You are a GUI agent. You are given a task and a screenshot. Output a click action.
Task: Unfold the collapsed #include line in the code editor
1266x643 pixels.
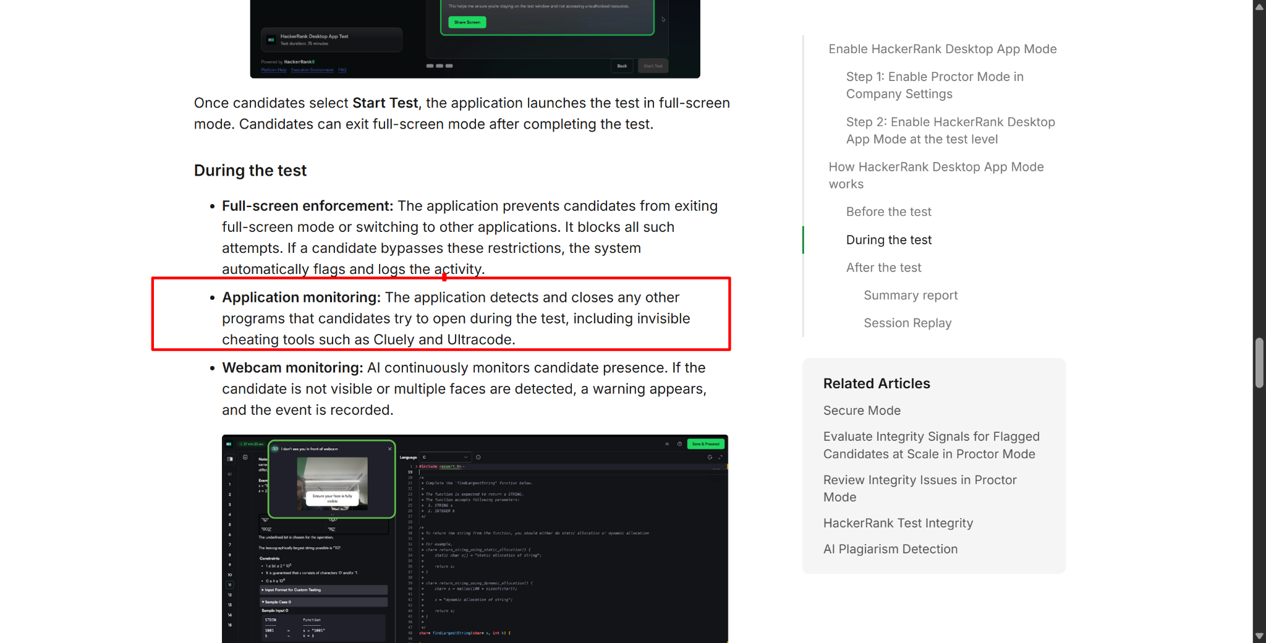[x=417, y=466]
